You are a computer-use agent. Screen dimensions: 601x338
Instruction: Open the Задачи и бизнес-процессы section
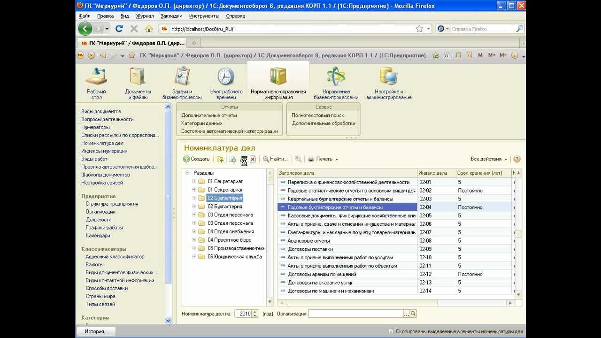pyautogui.click(x=182, y=83)
